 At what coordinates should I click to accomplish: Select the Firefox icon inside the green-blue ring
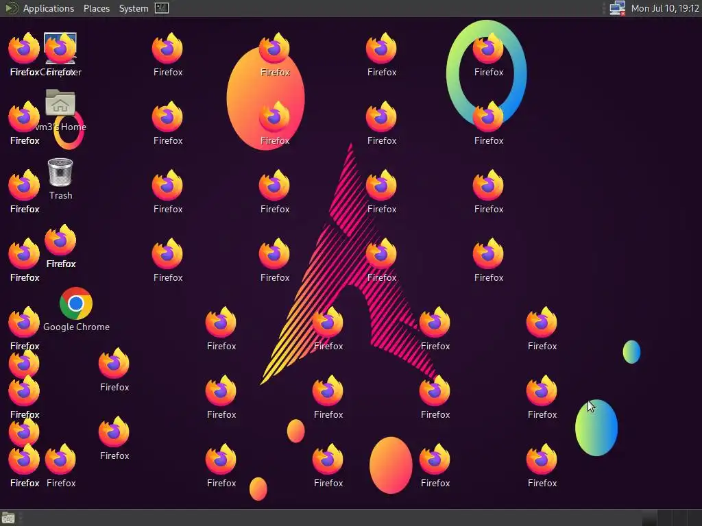pos(488,49)
